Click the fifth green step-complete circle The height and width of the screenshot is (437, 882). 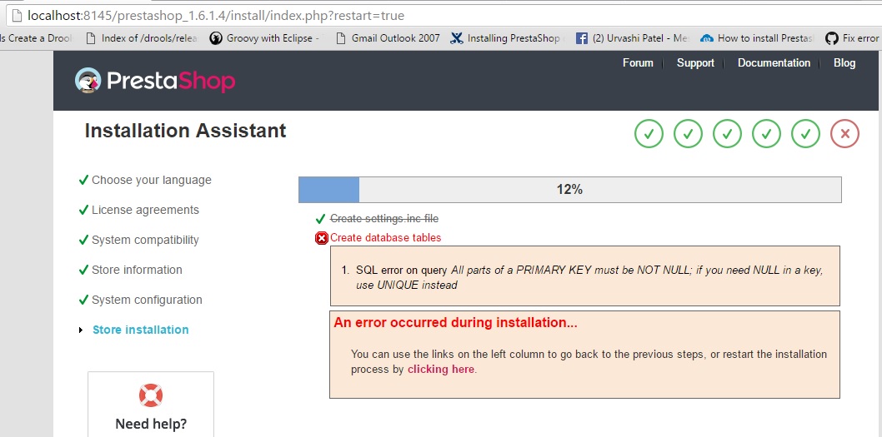click(x=805, y=134)
